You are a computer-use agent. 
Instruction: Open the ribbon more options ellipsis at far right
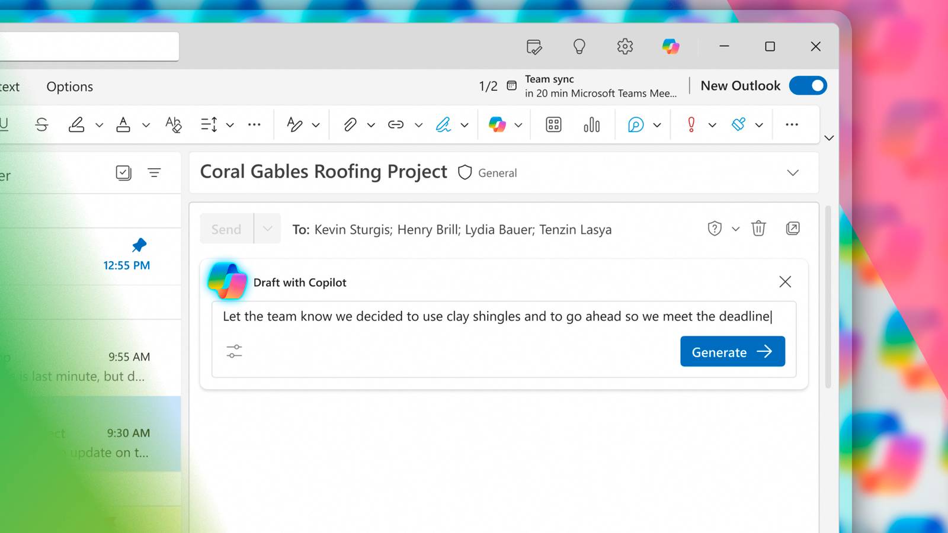point(792,124)
